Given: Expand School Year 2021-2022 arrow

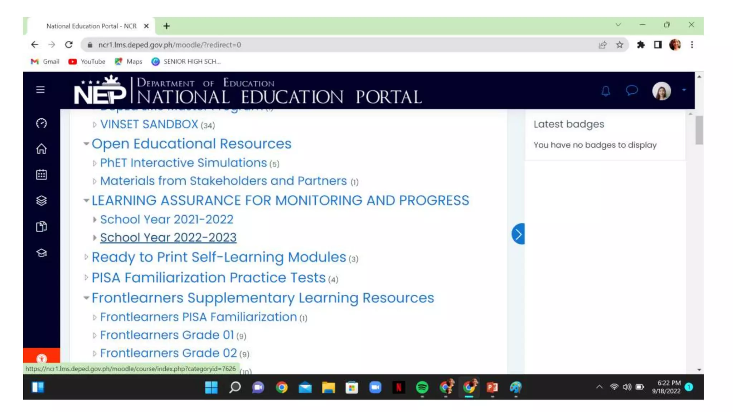Looking at the screenshot, I should (94, 220).
